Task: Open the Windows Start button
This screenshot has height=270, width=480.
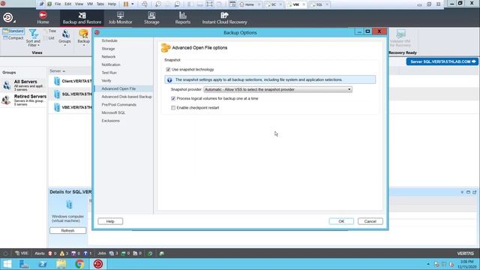Action: tap(7, 264)
